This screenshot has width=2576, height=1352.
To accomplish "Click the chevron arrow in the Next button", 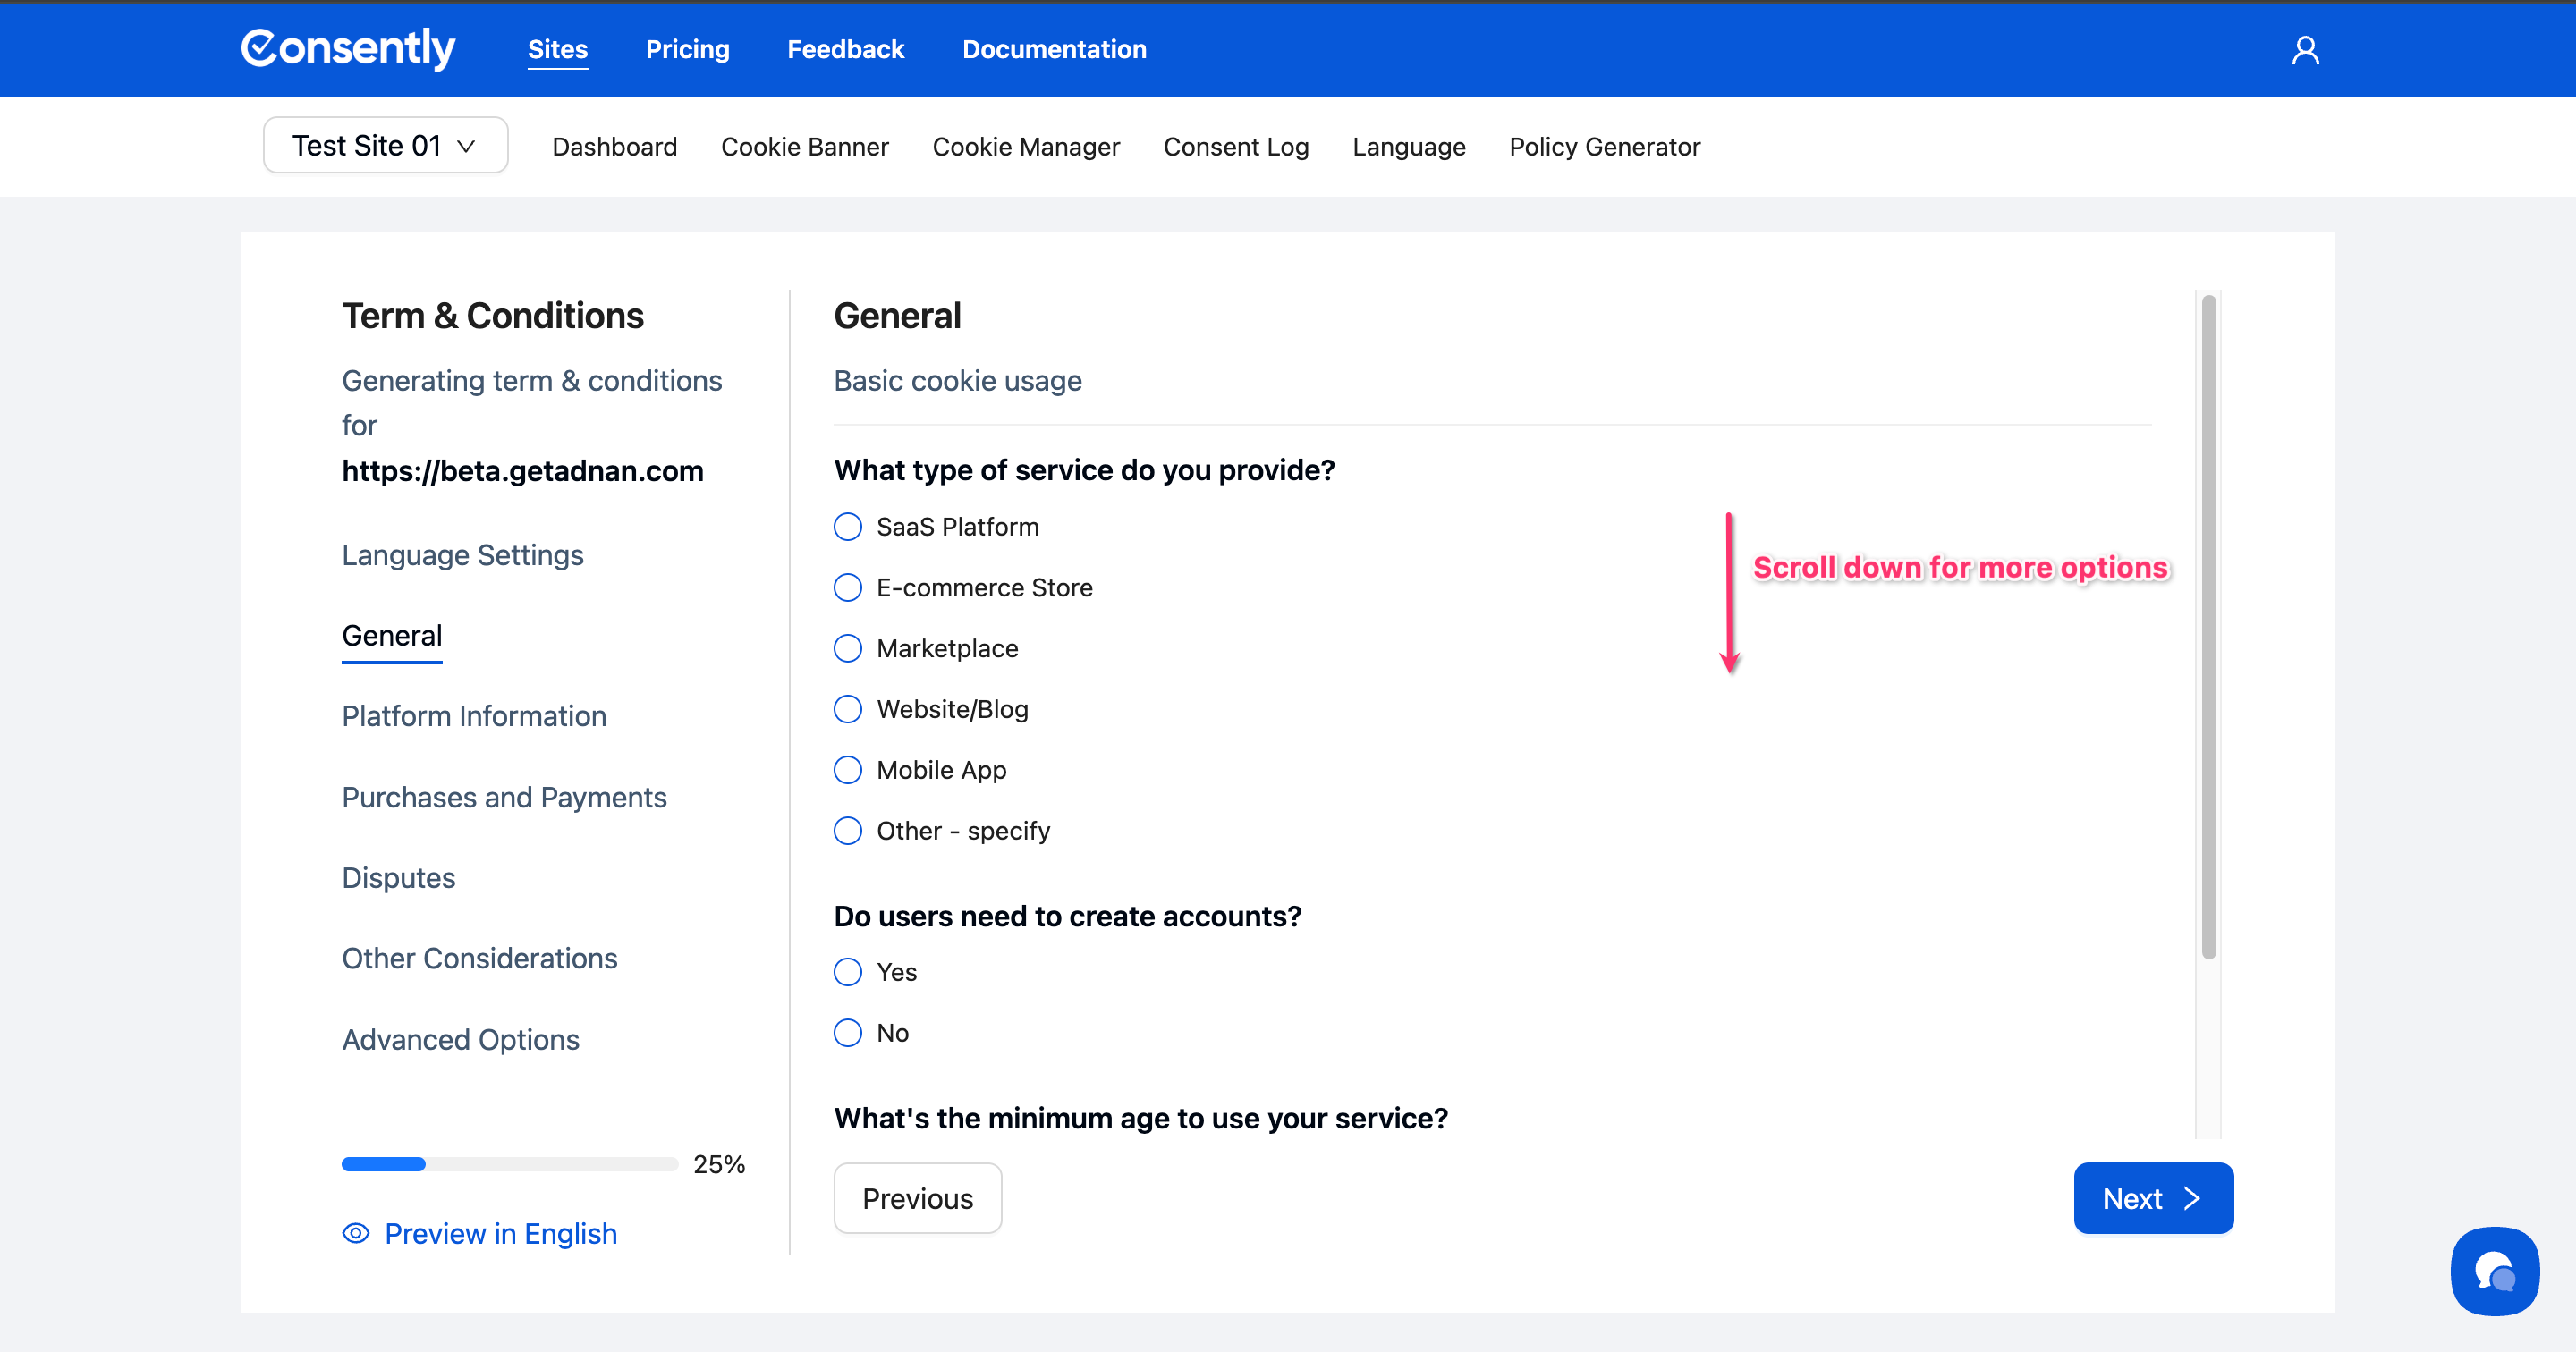I will tap(2192, 1198).
